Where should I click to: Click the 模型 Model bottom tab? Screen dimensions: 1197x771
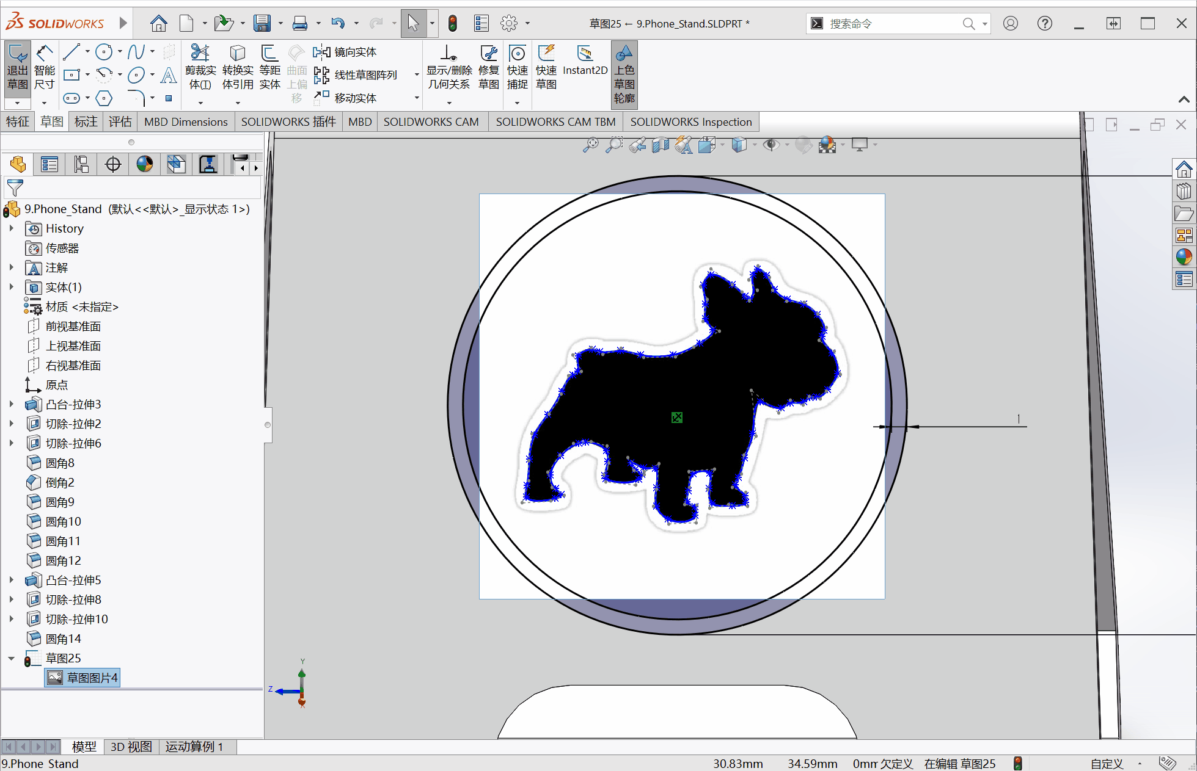[84, 747]
